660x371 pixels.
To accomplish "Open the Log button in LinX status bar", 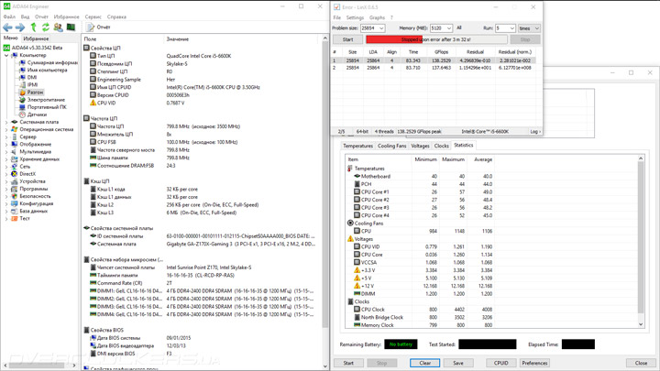I will [x=534, y=132].
